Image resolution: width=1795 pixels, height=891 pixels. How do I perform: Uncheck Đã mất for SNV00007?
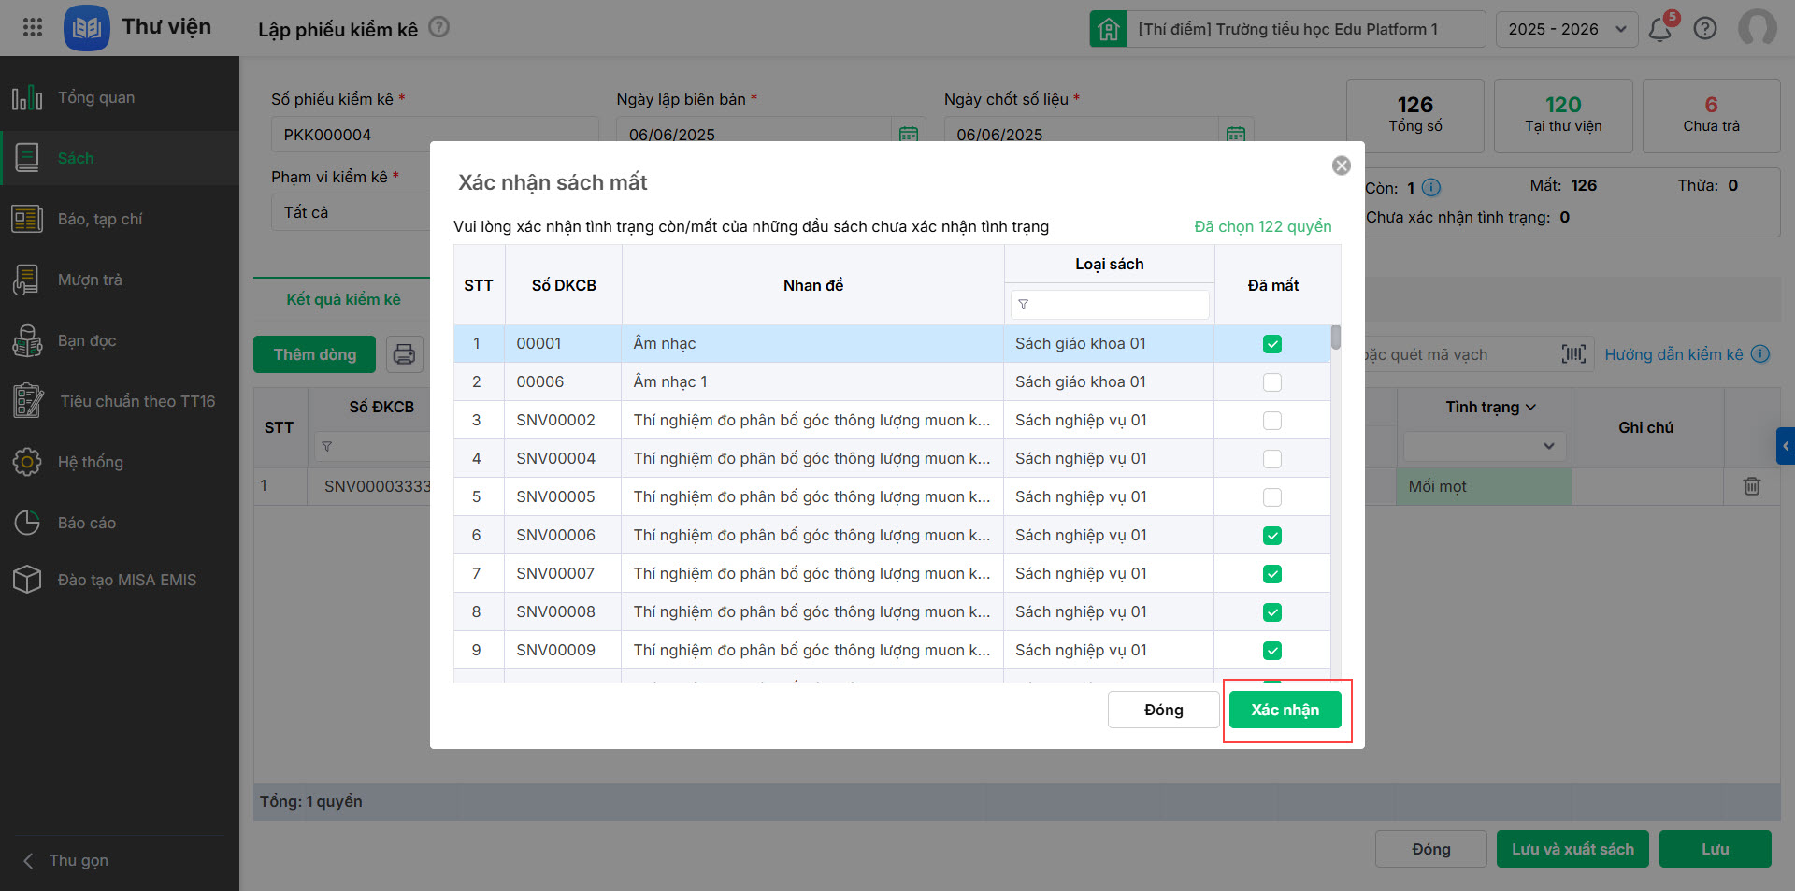pos(1272,574)
